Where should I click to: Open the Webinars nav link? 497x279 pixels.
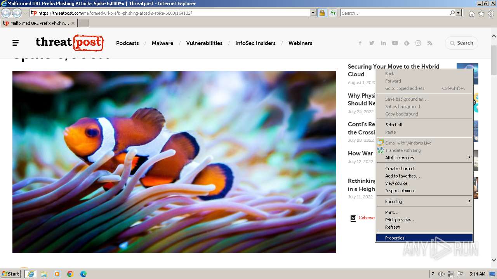(x=300, y=43)
